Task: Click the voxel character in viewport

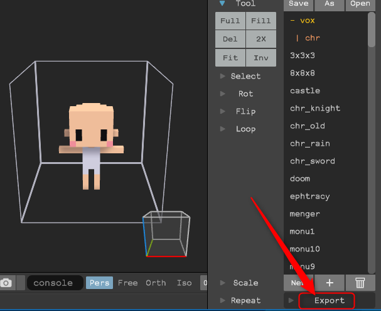Action: [x=92, y=146]
